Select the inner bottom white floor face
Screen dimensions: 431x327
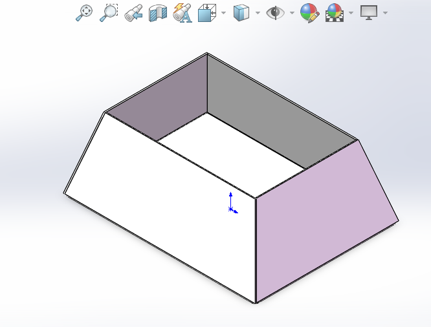[231, 154]
